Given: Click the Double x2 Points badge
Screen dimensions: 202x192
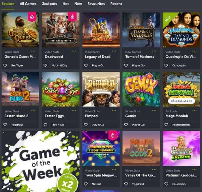Looking at the screenshot, I should coord(68,183).
